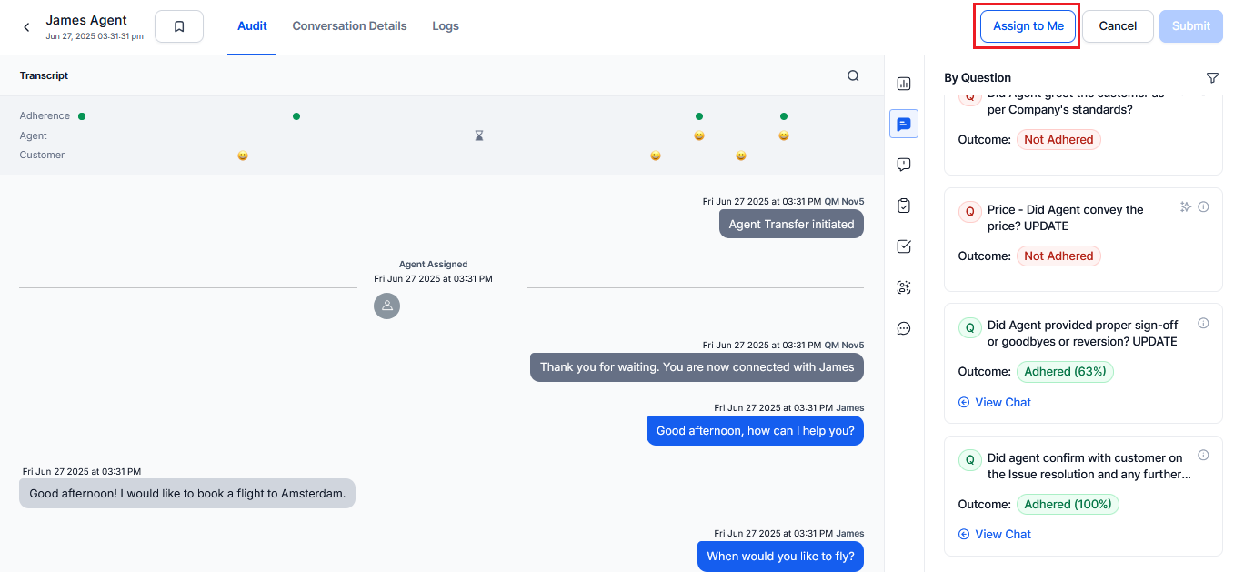Bookmark this conversation
This screenshot has height=572, width=1234.
pyautogui.click(x=179, y=26)
